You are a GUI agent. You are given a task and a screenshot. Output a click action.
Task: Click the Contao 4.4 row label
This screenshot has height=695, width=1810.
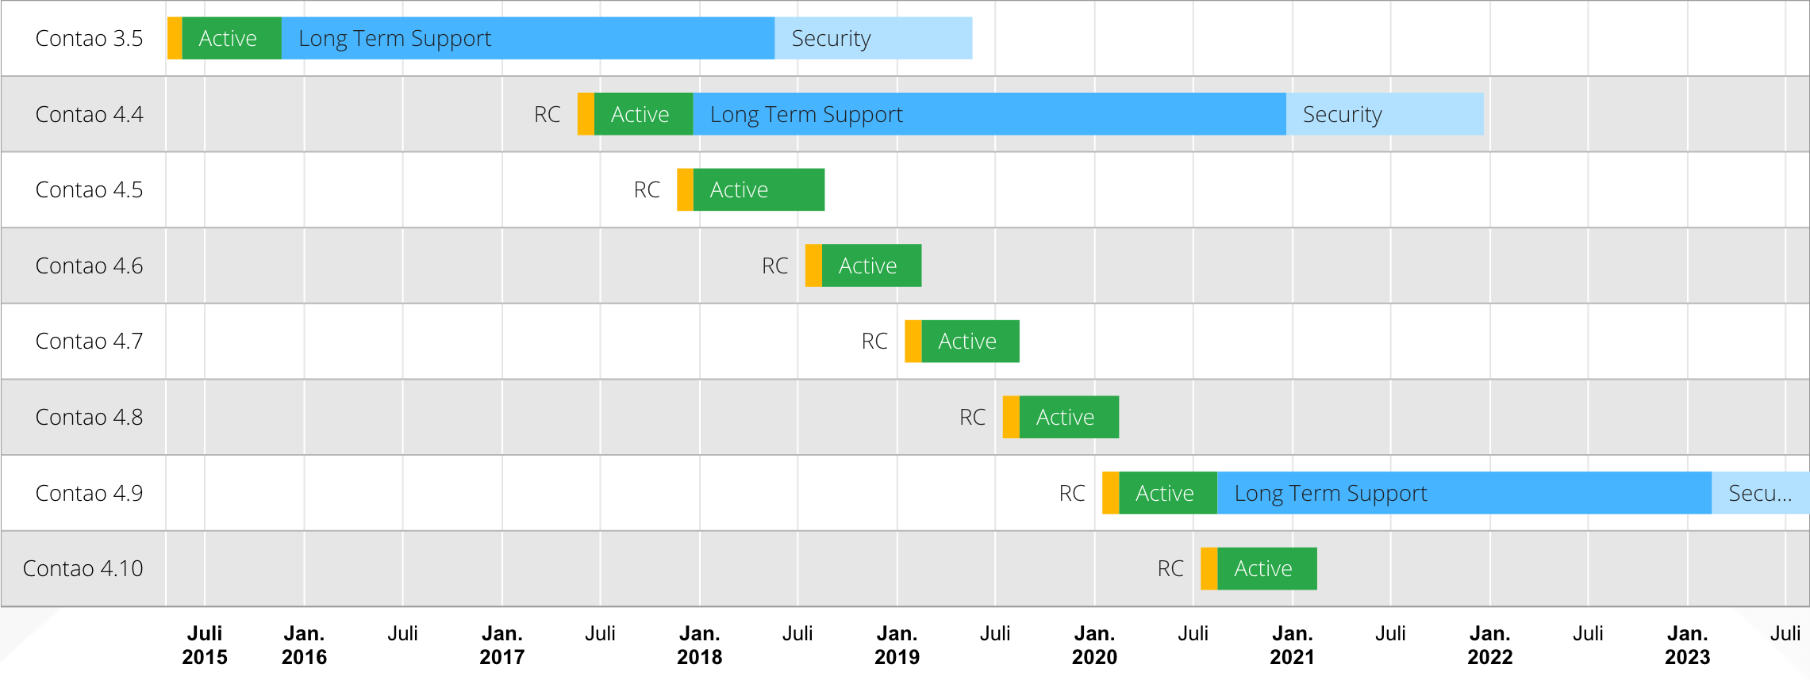[x=89, y=114]
